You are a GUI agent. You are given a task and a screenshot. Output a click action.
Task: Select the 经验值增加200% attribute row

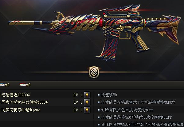[x=45, y=95]
